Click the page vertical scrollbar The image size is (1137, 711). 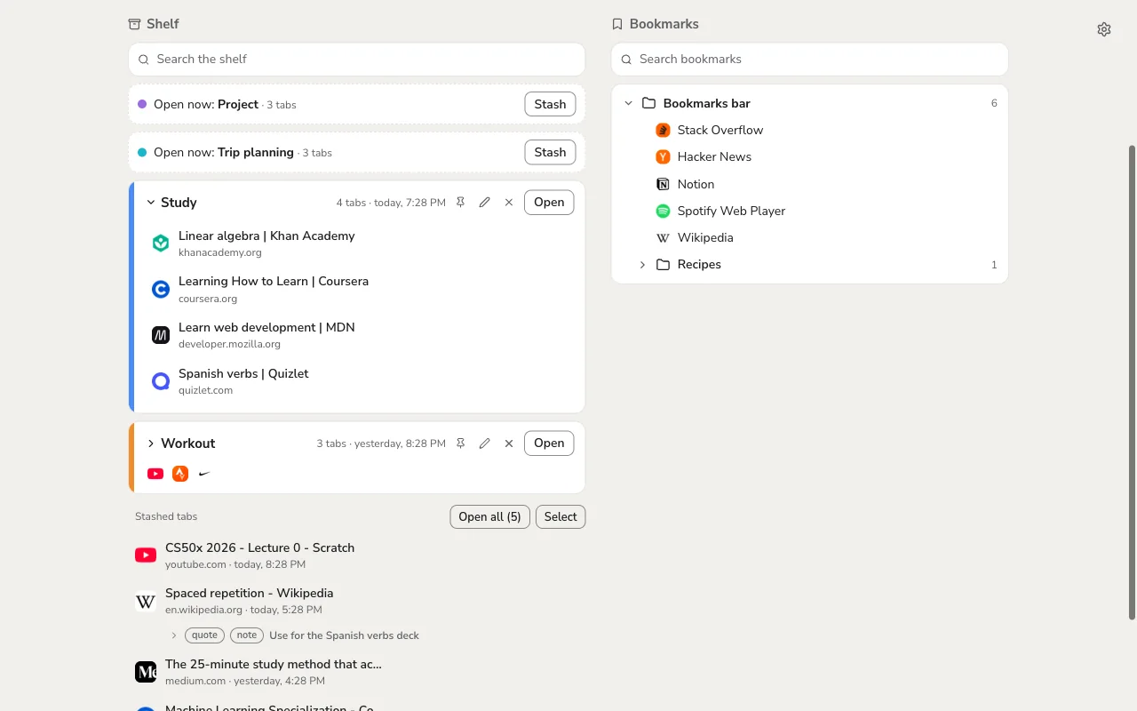point(1132,382)
